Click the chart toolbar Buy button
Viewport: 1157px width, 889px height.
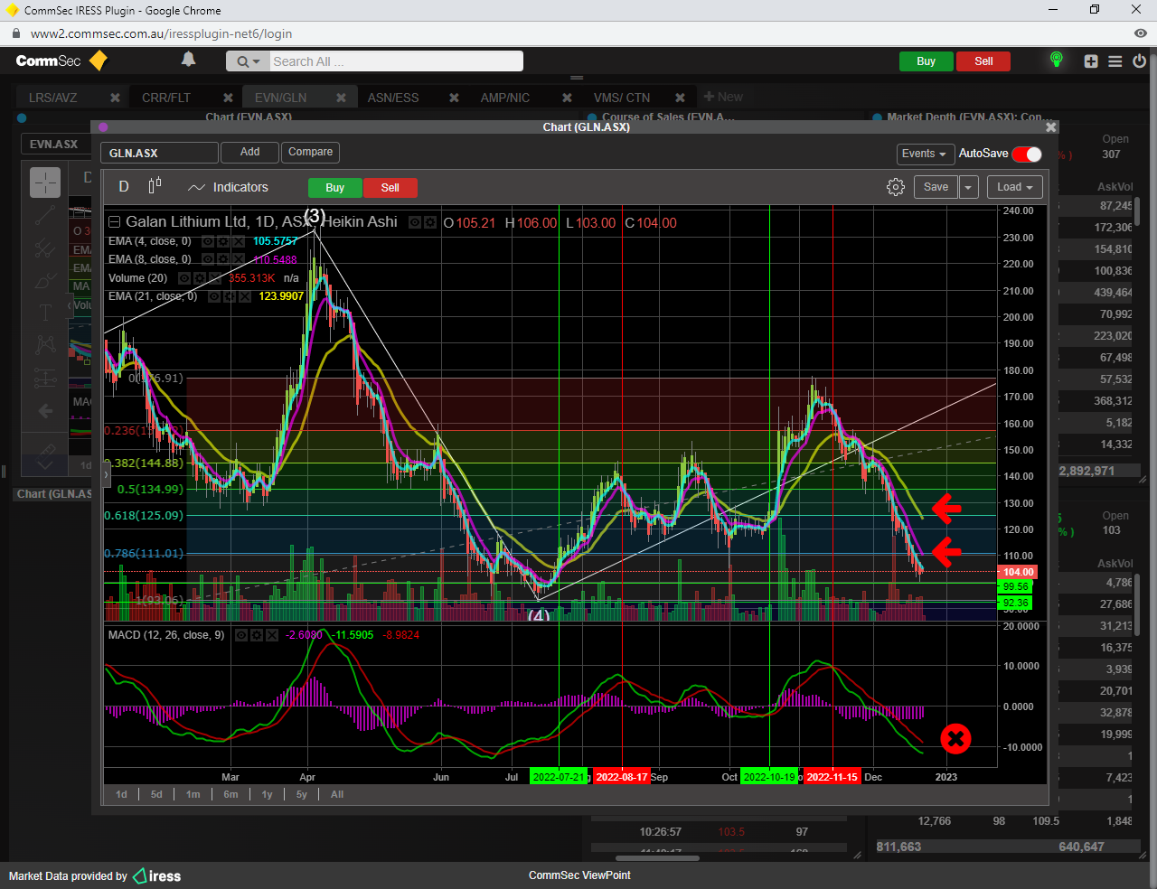[x=334, y=188]
